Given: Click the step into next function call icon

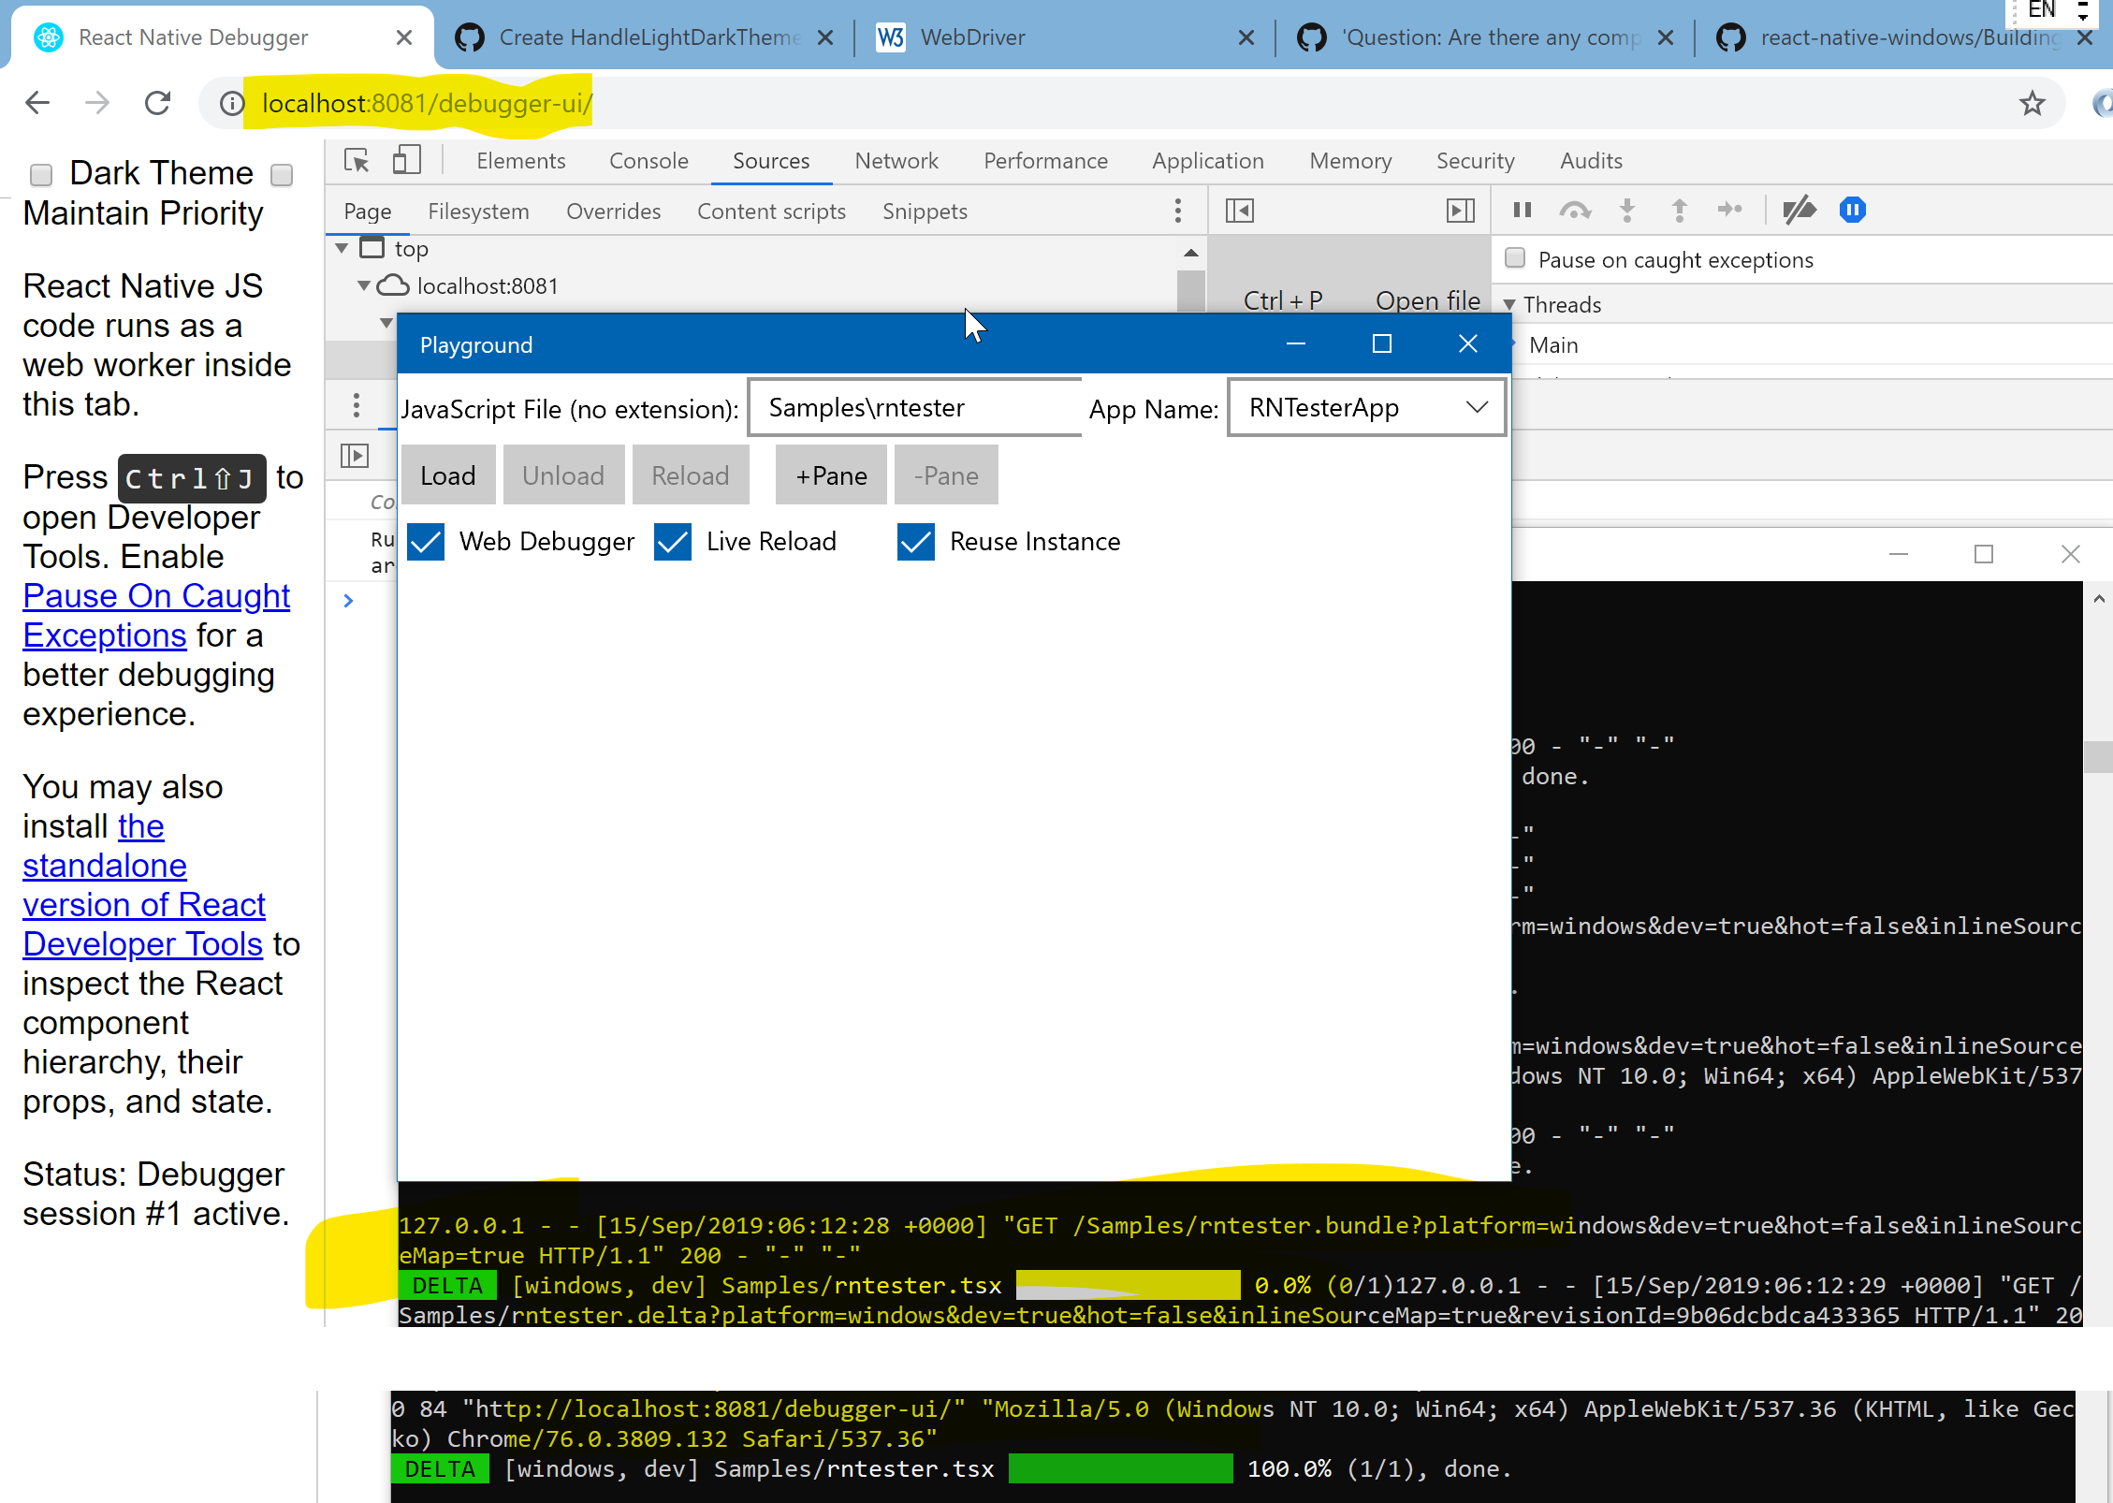Looking at the screenshot, I should tap(1628, 210).
